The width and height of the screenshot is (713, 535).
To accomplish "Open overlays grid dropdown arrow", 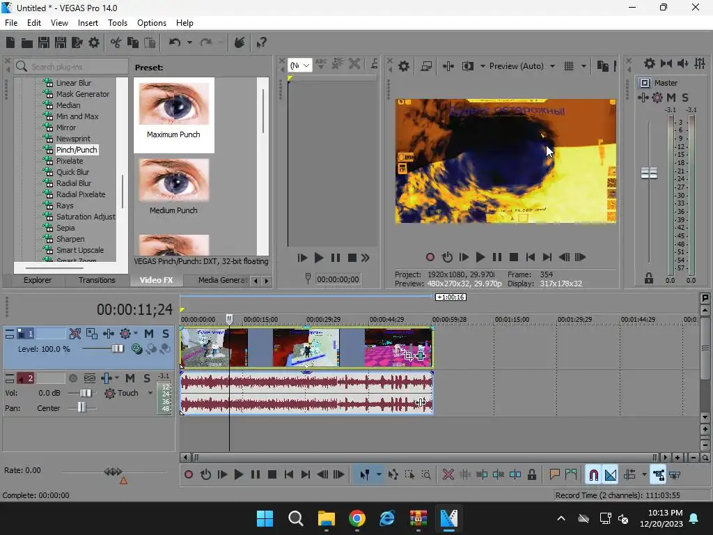I will coord(583,66).
